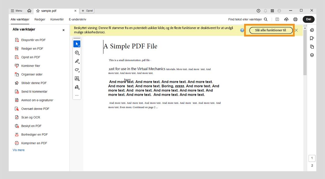325x179 pixels.
Task: Select Bortrediger en PDF tool
Action: coord(31,134)
